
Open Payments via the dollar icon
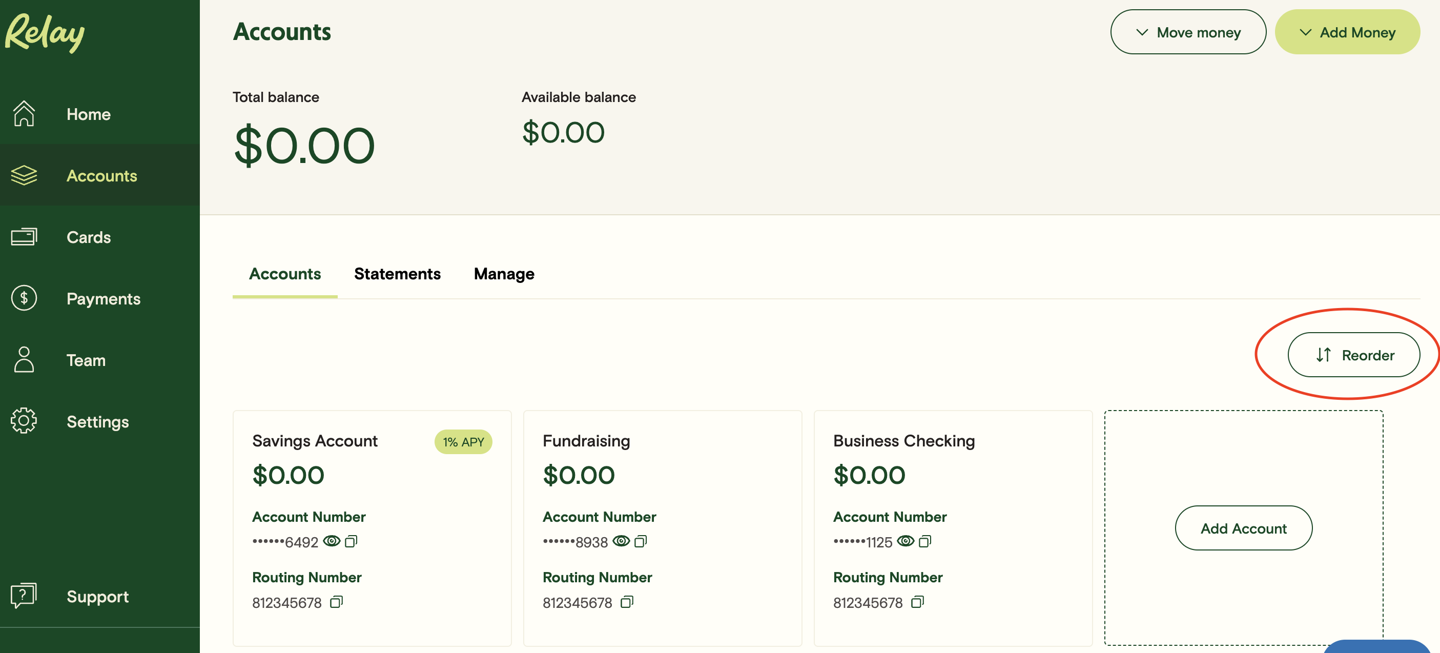(24, 298)
